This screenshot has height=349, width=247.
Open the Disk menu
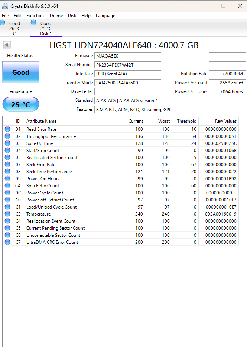coord(72,16)
